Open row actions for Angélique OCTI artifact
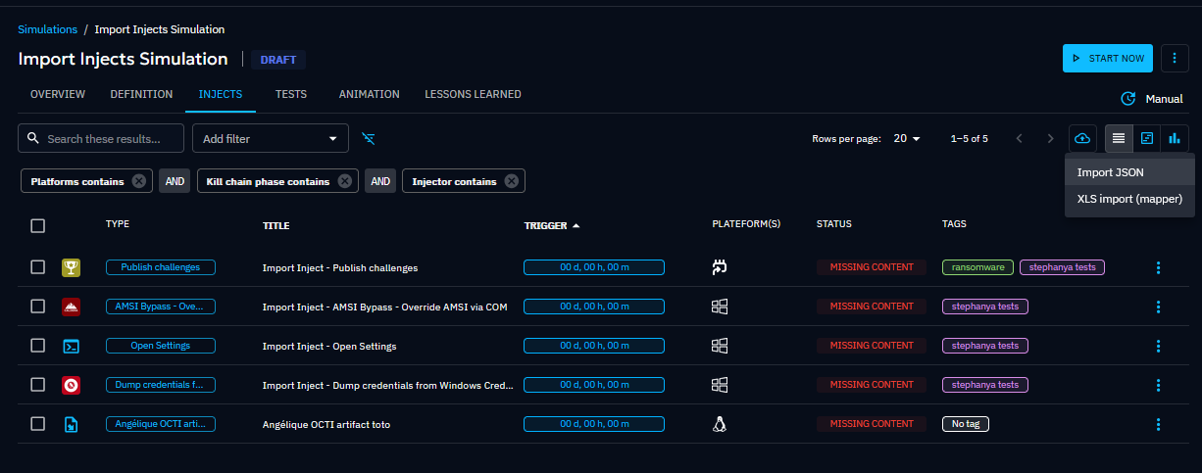The image size is (1202, 473). pos(1158,424)
